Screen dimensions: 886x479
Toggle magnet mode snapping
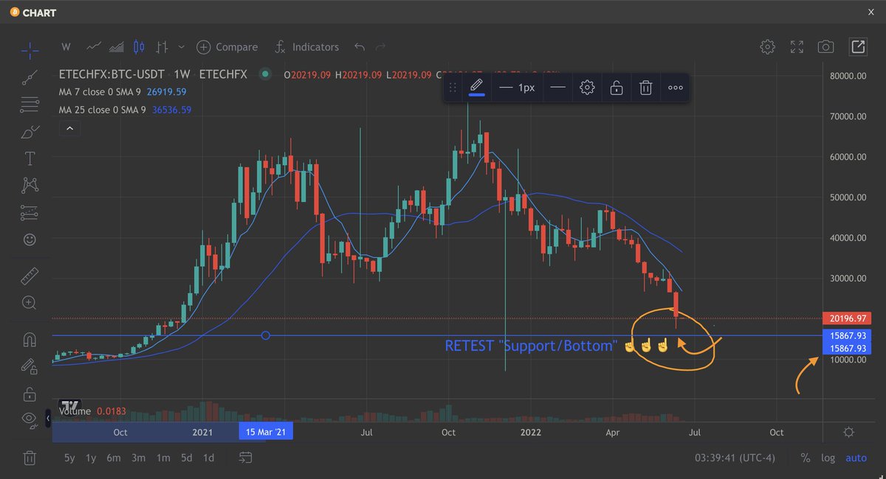click(30, 340)
